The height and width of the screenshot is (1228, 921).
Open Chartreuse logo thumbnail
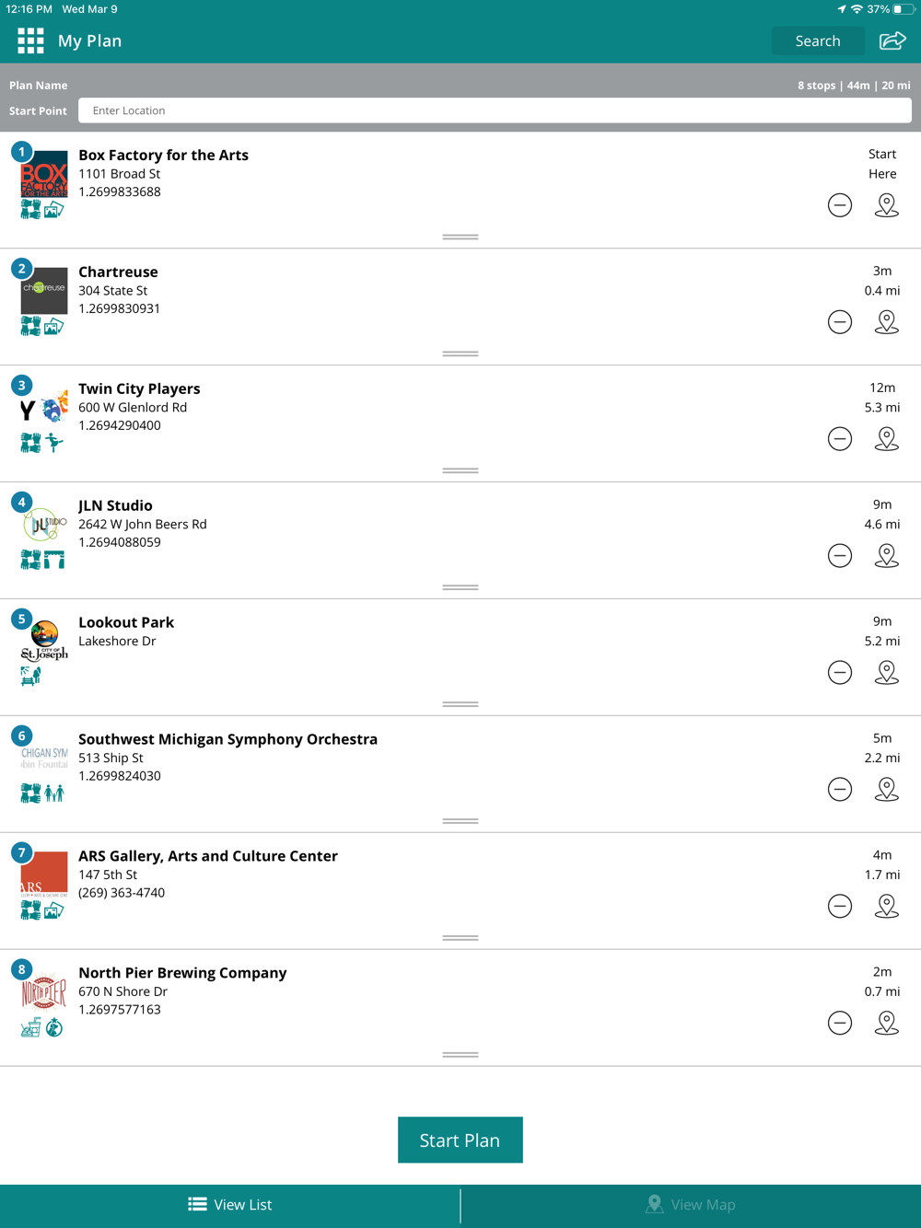click(x=44, y=290)
